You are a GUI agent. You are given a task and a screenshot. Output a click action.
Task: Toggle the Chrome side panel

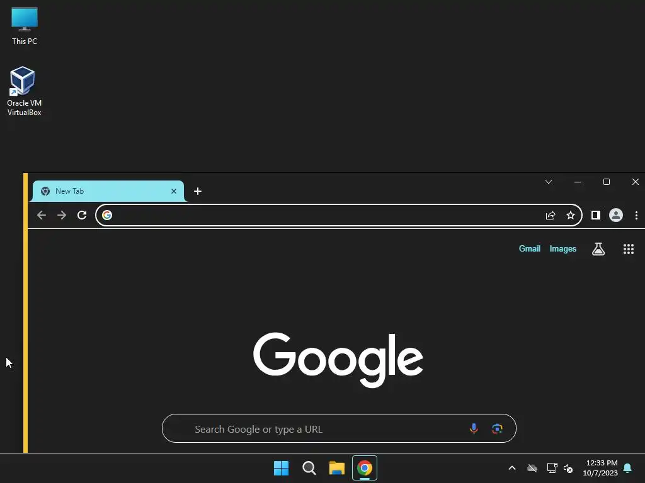596,215
